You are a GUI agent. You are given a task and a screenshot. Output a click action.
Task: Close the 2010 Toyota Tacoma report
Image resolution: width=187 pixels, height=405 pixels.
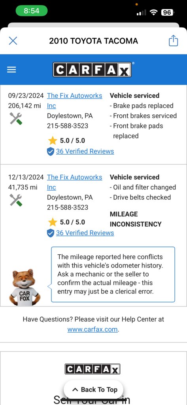point(13,41)
